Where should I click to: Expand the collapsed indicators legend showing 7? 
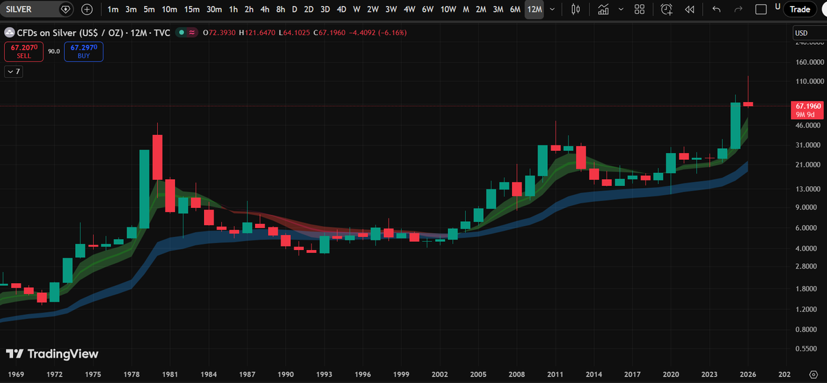[13, 71]
